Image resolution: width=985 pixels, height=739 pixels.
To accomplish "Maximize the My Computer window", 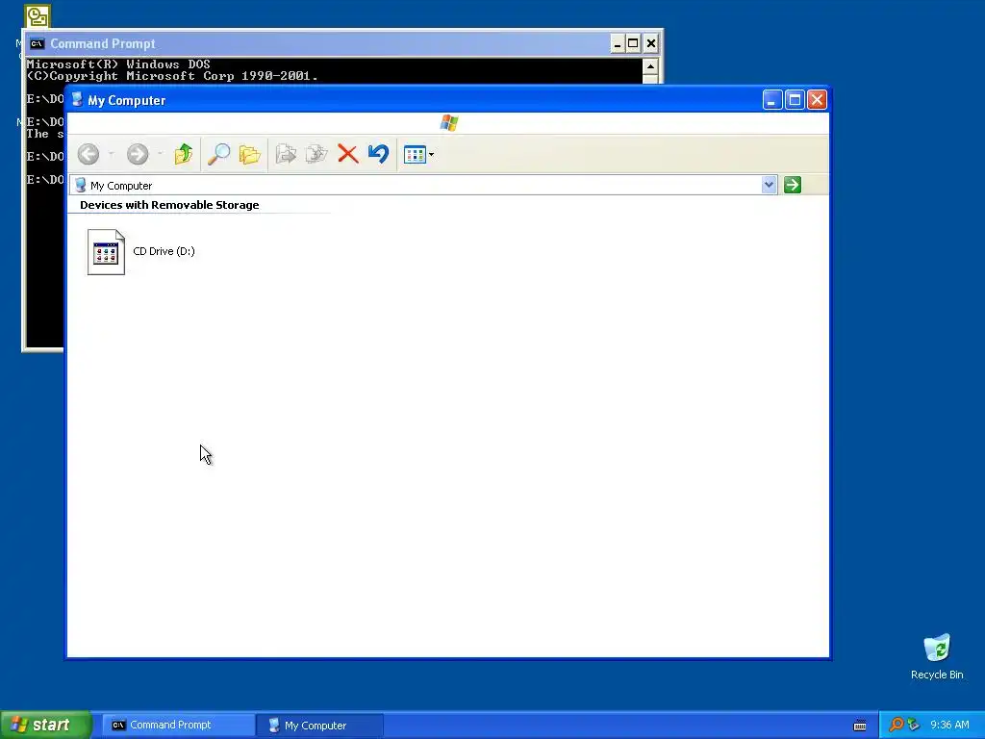I will pyautogui.click(x=795, y=100).
